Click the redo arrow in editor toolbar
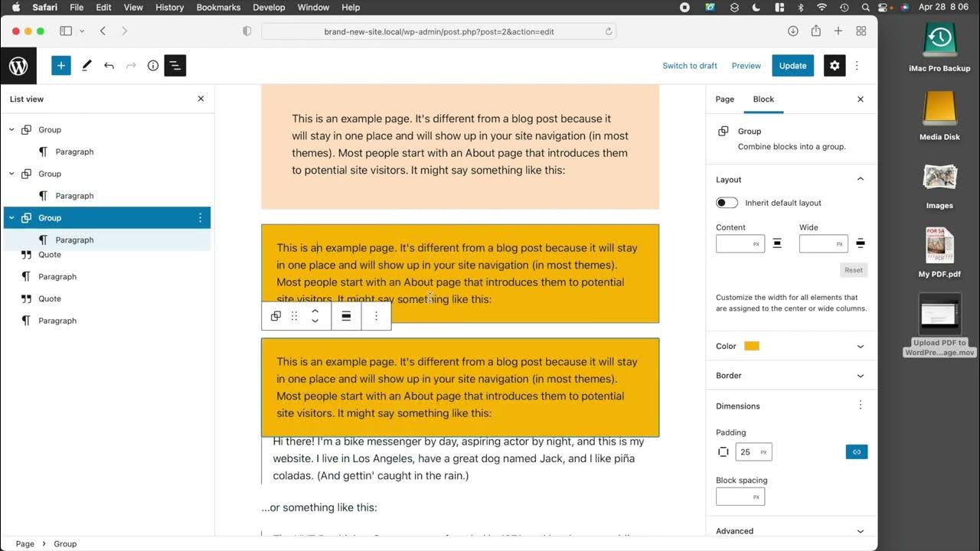This screenshot has height=551, width=980. click(x=131, y=66)
